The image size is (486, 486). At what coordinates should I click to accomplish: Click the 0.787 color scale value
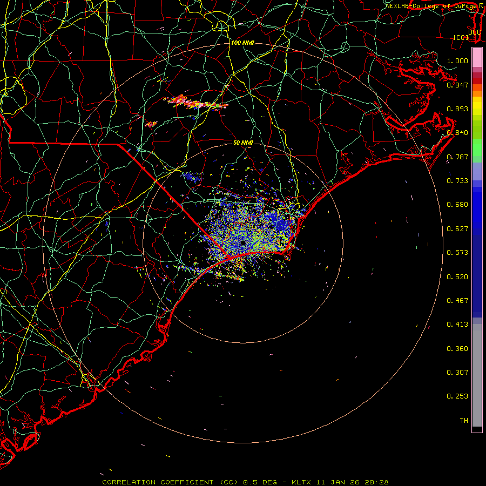coord(457,157)
